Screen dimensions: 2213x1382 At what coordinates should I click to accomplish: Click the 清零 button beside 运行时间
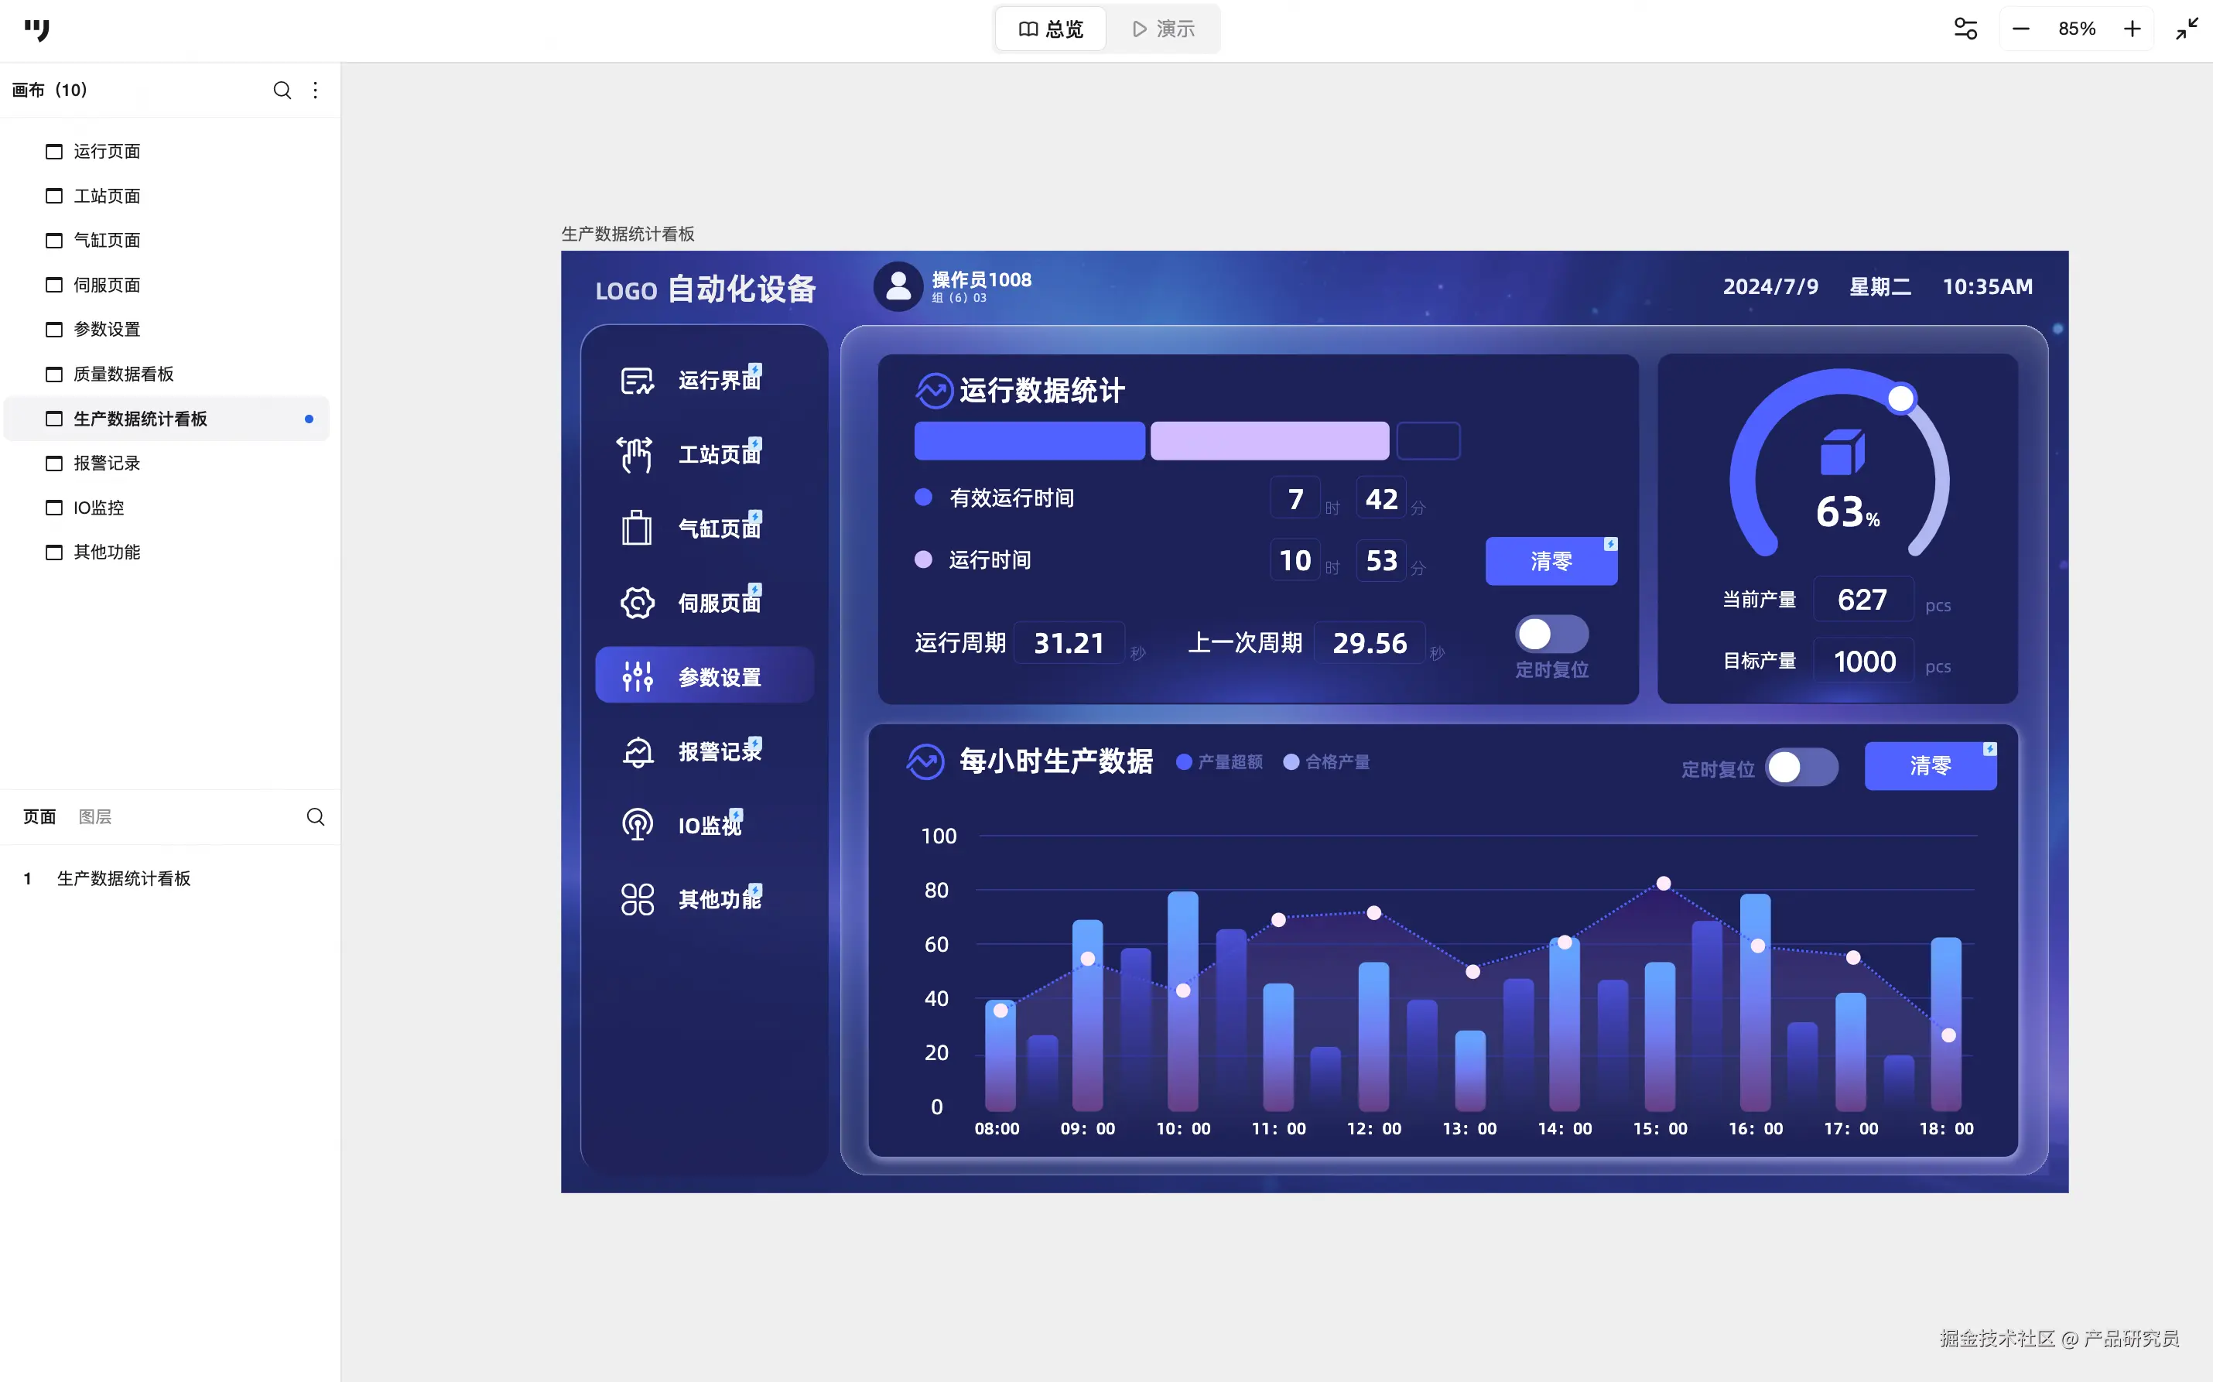point(1551,560)
